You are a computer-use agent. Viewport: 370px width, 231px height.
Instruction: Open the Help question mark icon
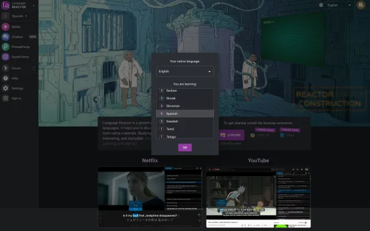5,78
